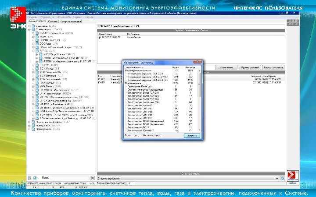316x197 pixels.
Task: Click the На связи total field in the dialog
Action: pos(158,136)
